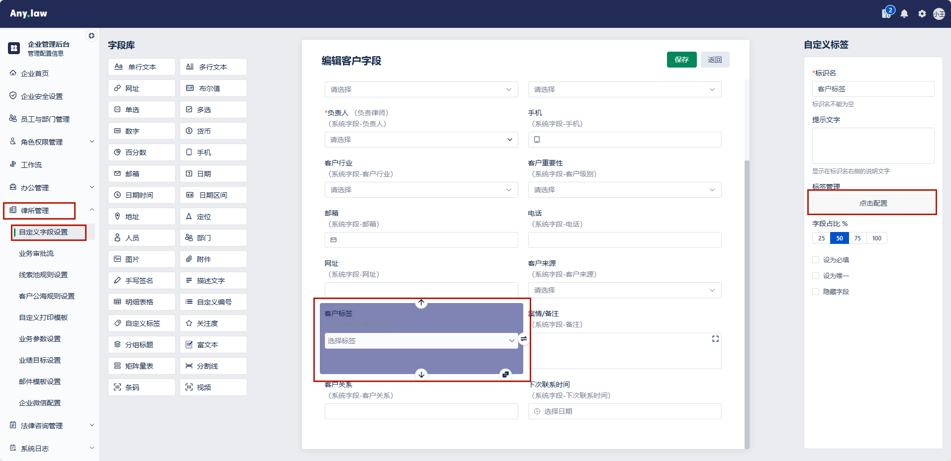The width and height of the screenshot is (951, 461).
Task: Add a 条码 field from library
Action: coord(142,387)
